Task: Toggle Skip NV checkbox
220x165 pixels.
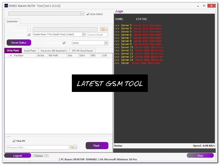Action: coord(14,141)
